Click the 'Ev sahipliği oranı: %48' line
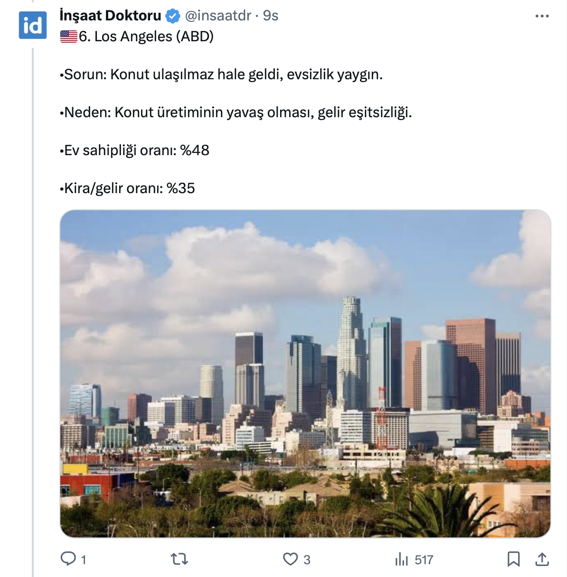 pyautogui.click(x=135, y=150)
